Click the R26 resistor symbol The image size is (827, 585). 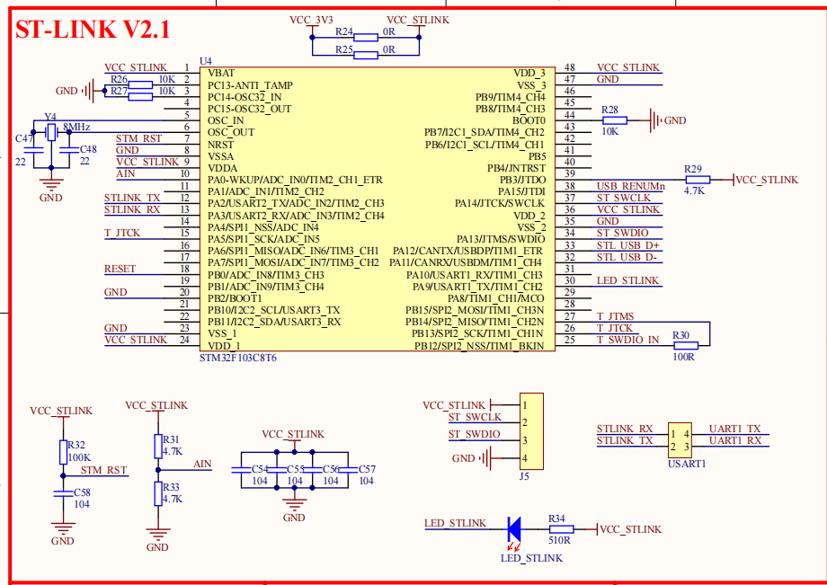pos(140,84)
